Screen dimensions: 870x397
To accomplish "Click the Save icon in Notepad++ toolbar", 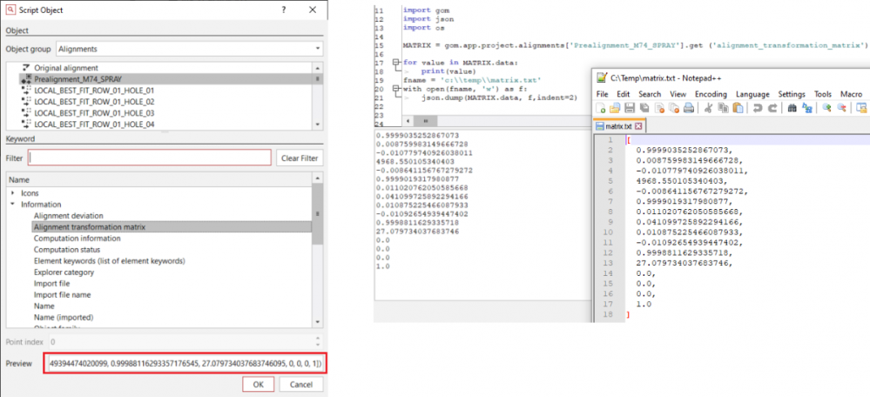I will point(630,108).
